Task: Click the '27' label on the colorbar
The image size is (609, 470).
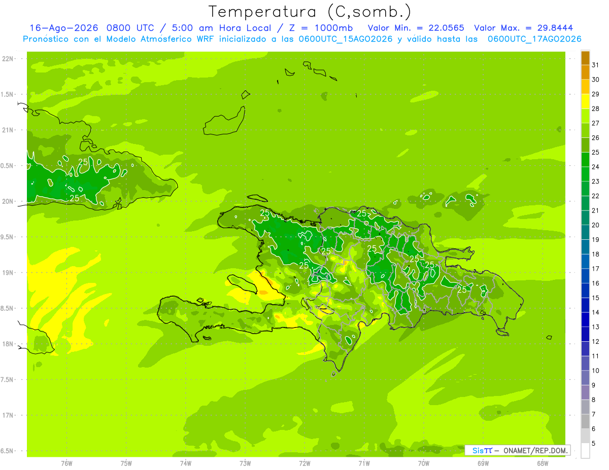Action: coord(596,123)
